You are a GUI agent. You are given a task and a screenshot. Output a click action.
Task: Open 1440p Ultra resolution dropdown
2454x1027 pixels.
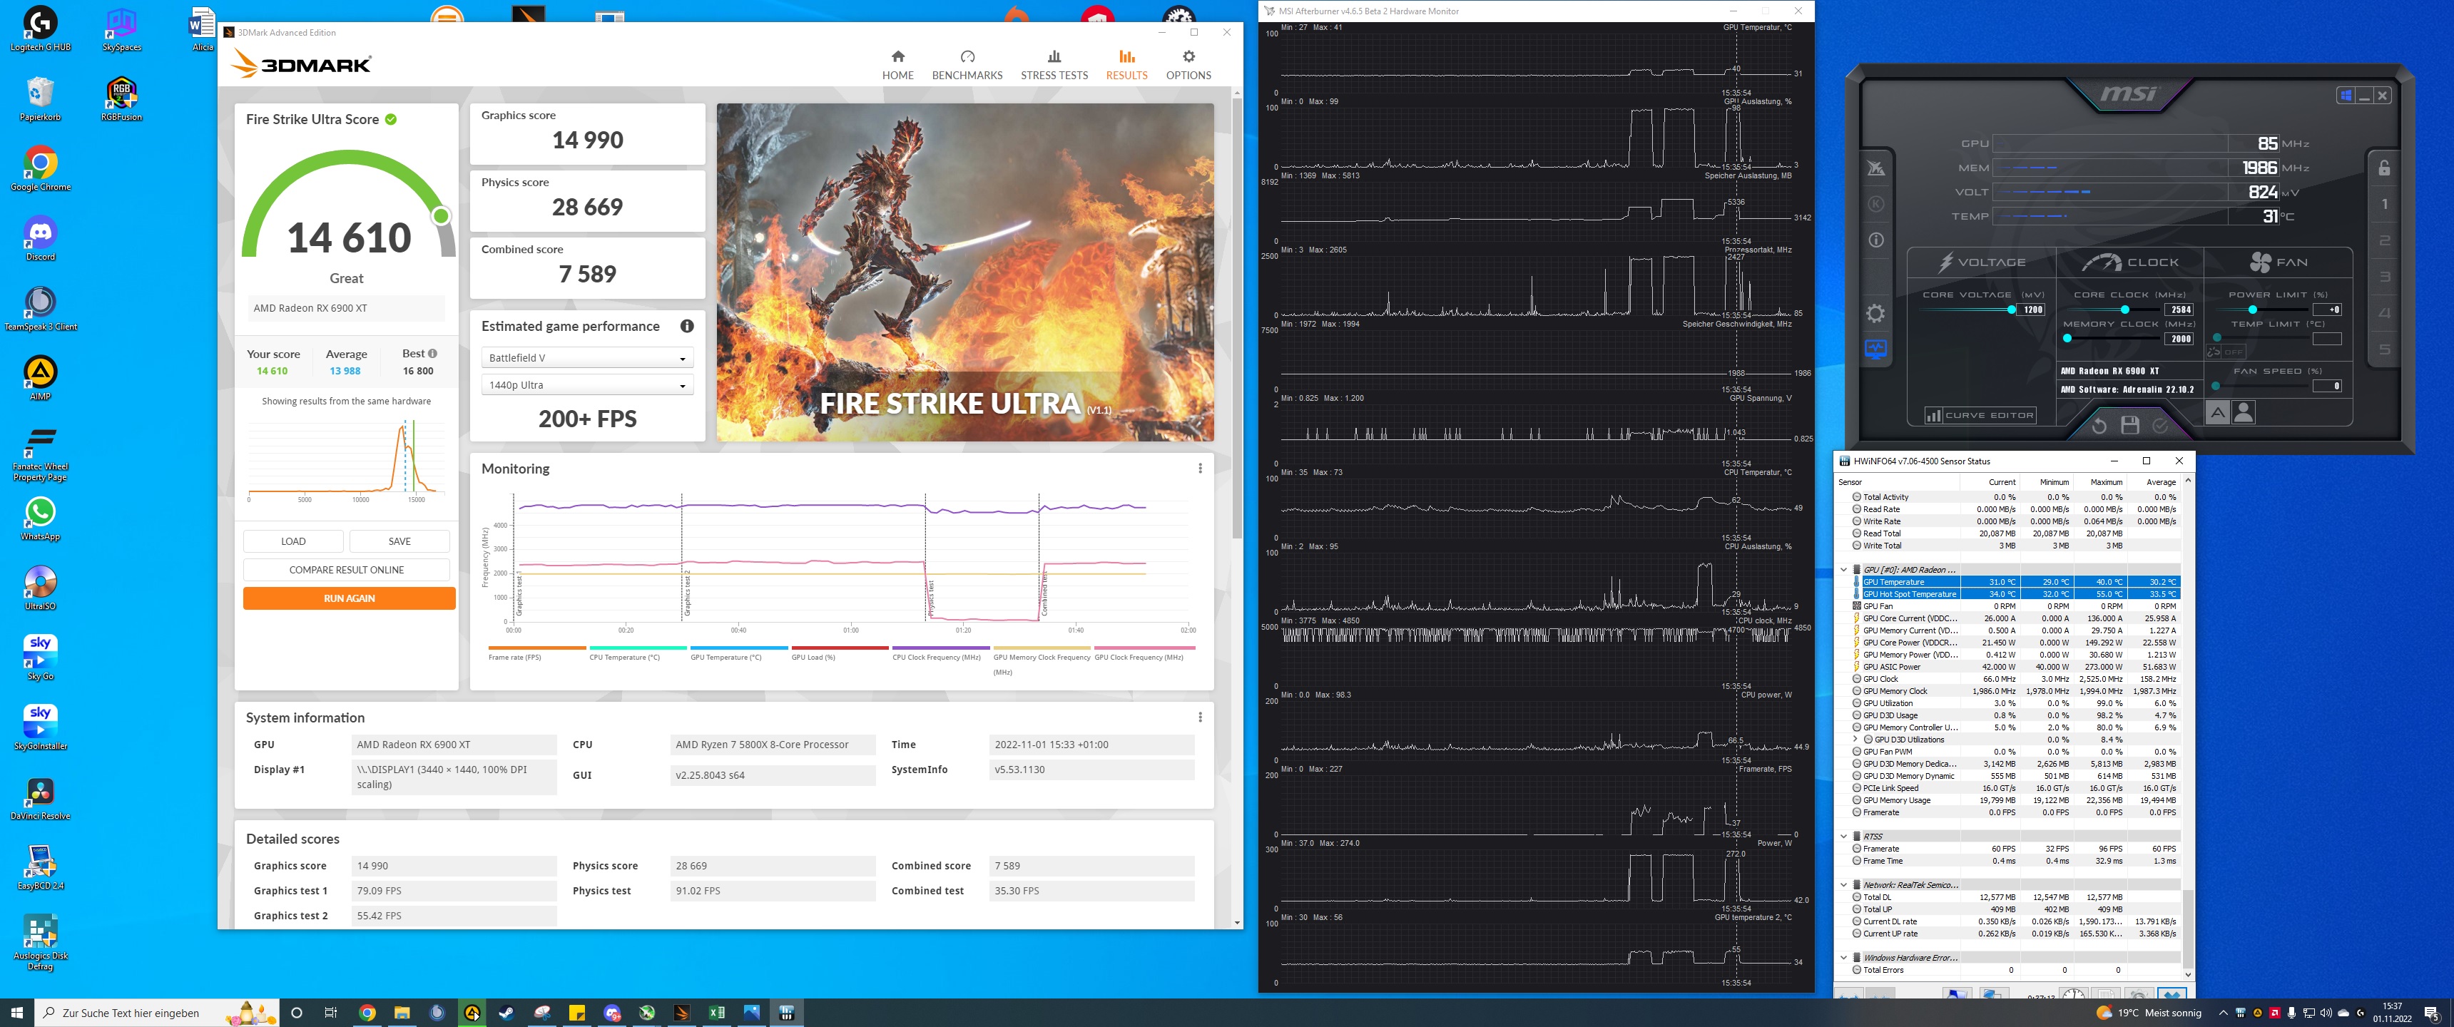point(587,386)
